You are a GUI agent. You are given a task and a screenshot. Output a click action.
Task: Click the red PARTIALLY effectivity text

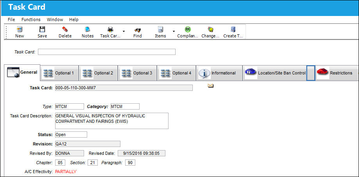[66, 172]
